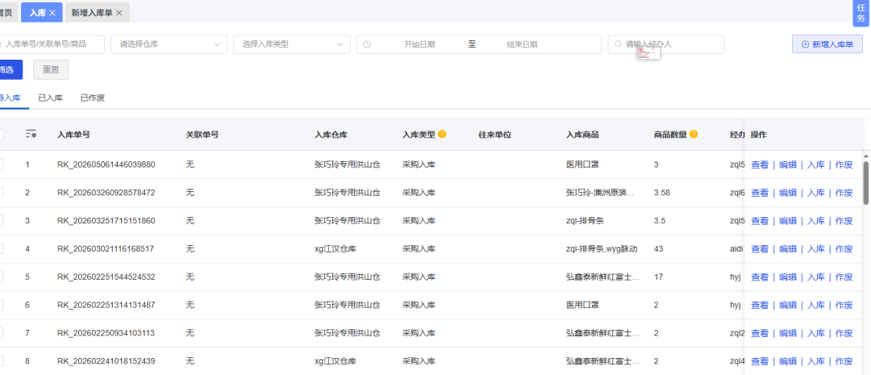Click the 张巧玲-澳洲原装 product cell
The image size is (871, 375).
600,193
